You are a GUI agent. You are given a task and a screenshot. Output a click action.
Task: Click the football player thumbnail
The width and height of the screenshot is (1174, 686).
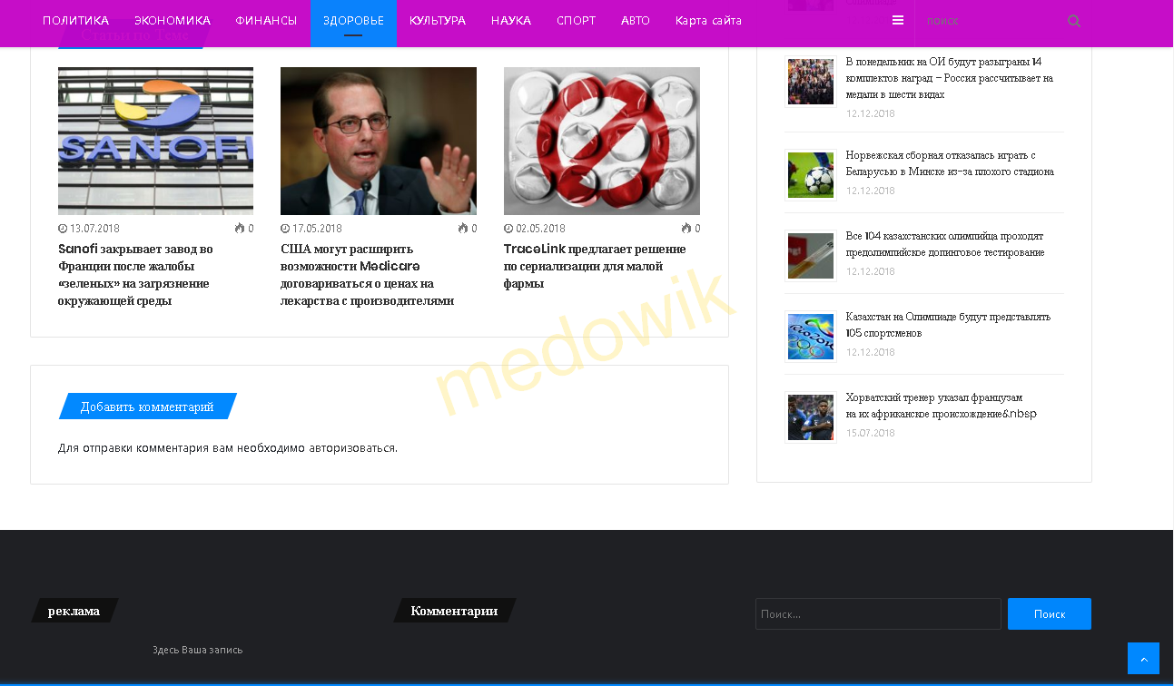[811, 417]
